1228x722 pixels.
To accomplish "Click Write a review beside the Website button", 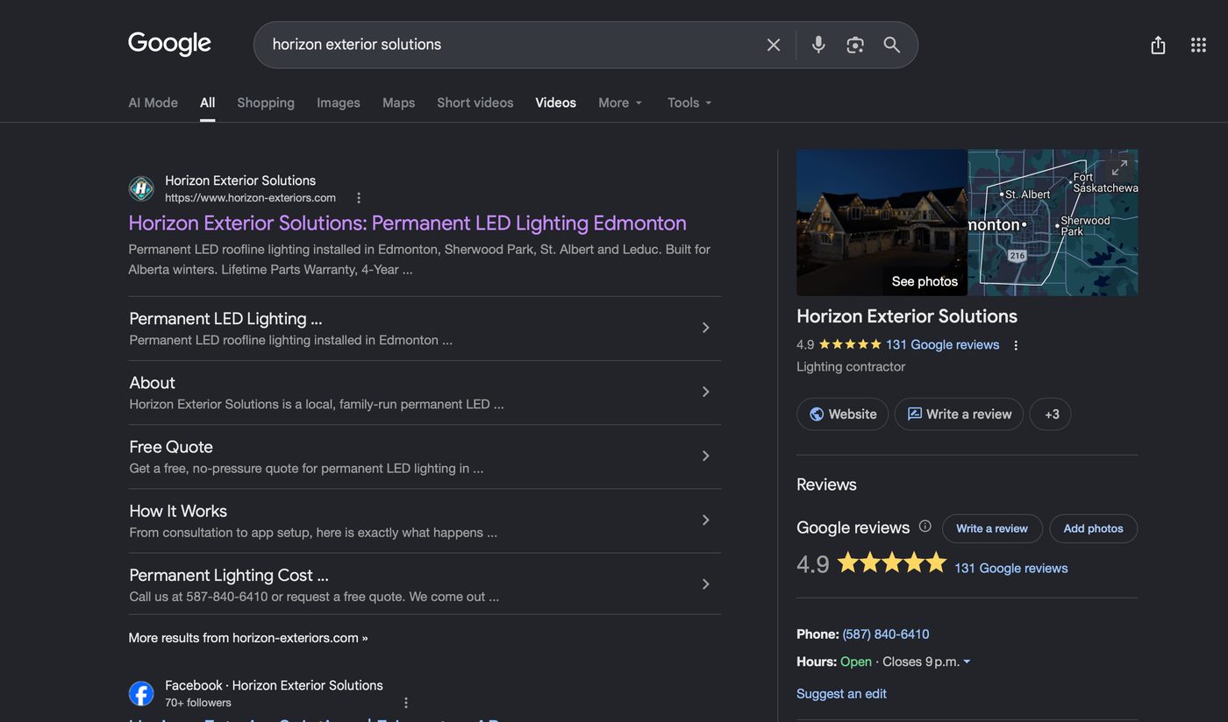I will (959, 414).
